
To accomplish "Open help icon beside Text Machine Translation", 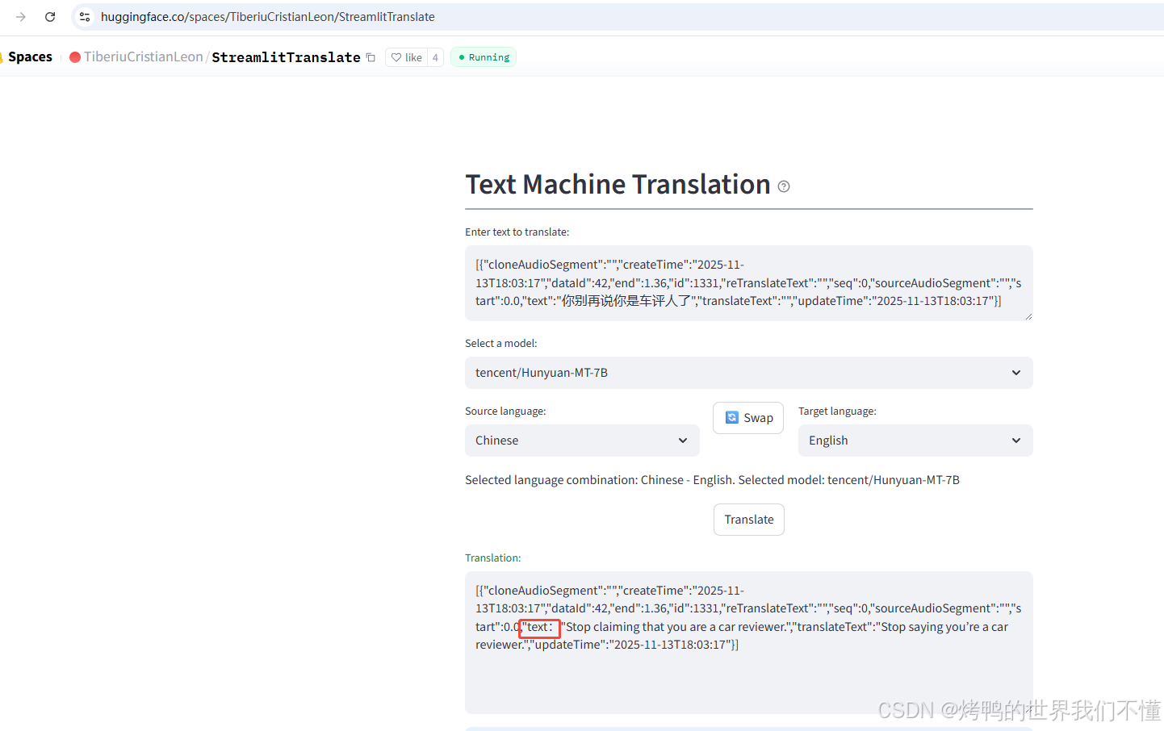I will pyautogui.click(x=784, y=186).
